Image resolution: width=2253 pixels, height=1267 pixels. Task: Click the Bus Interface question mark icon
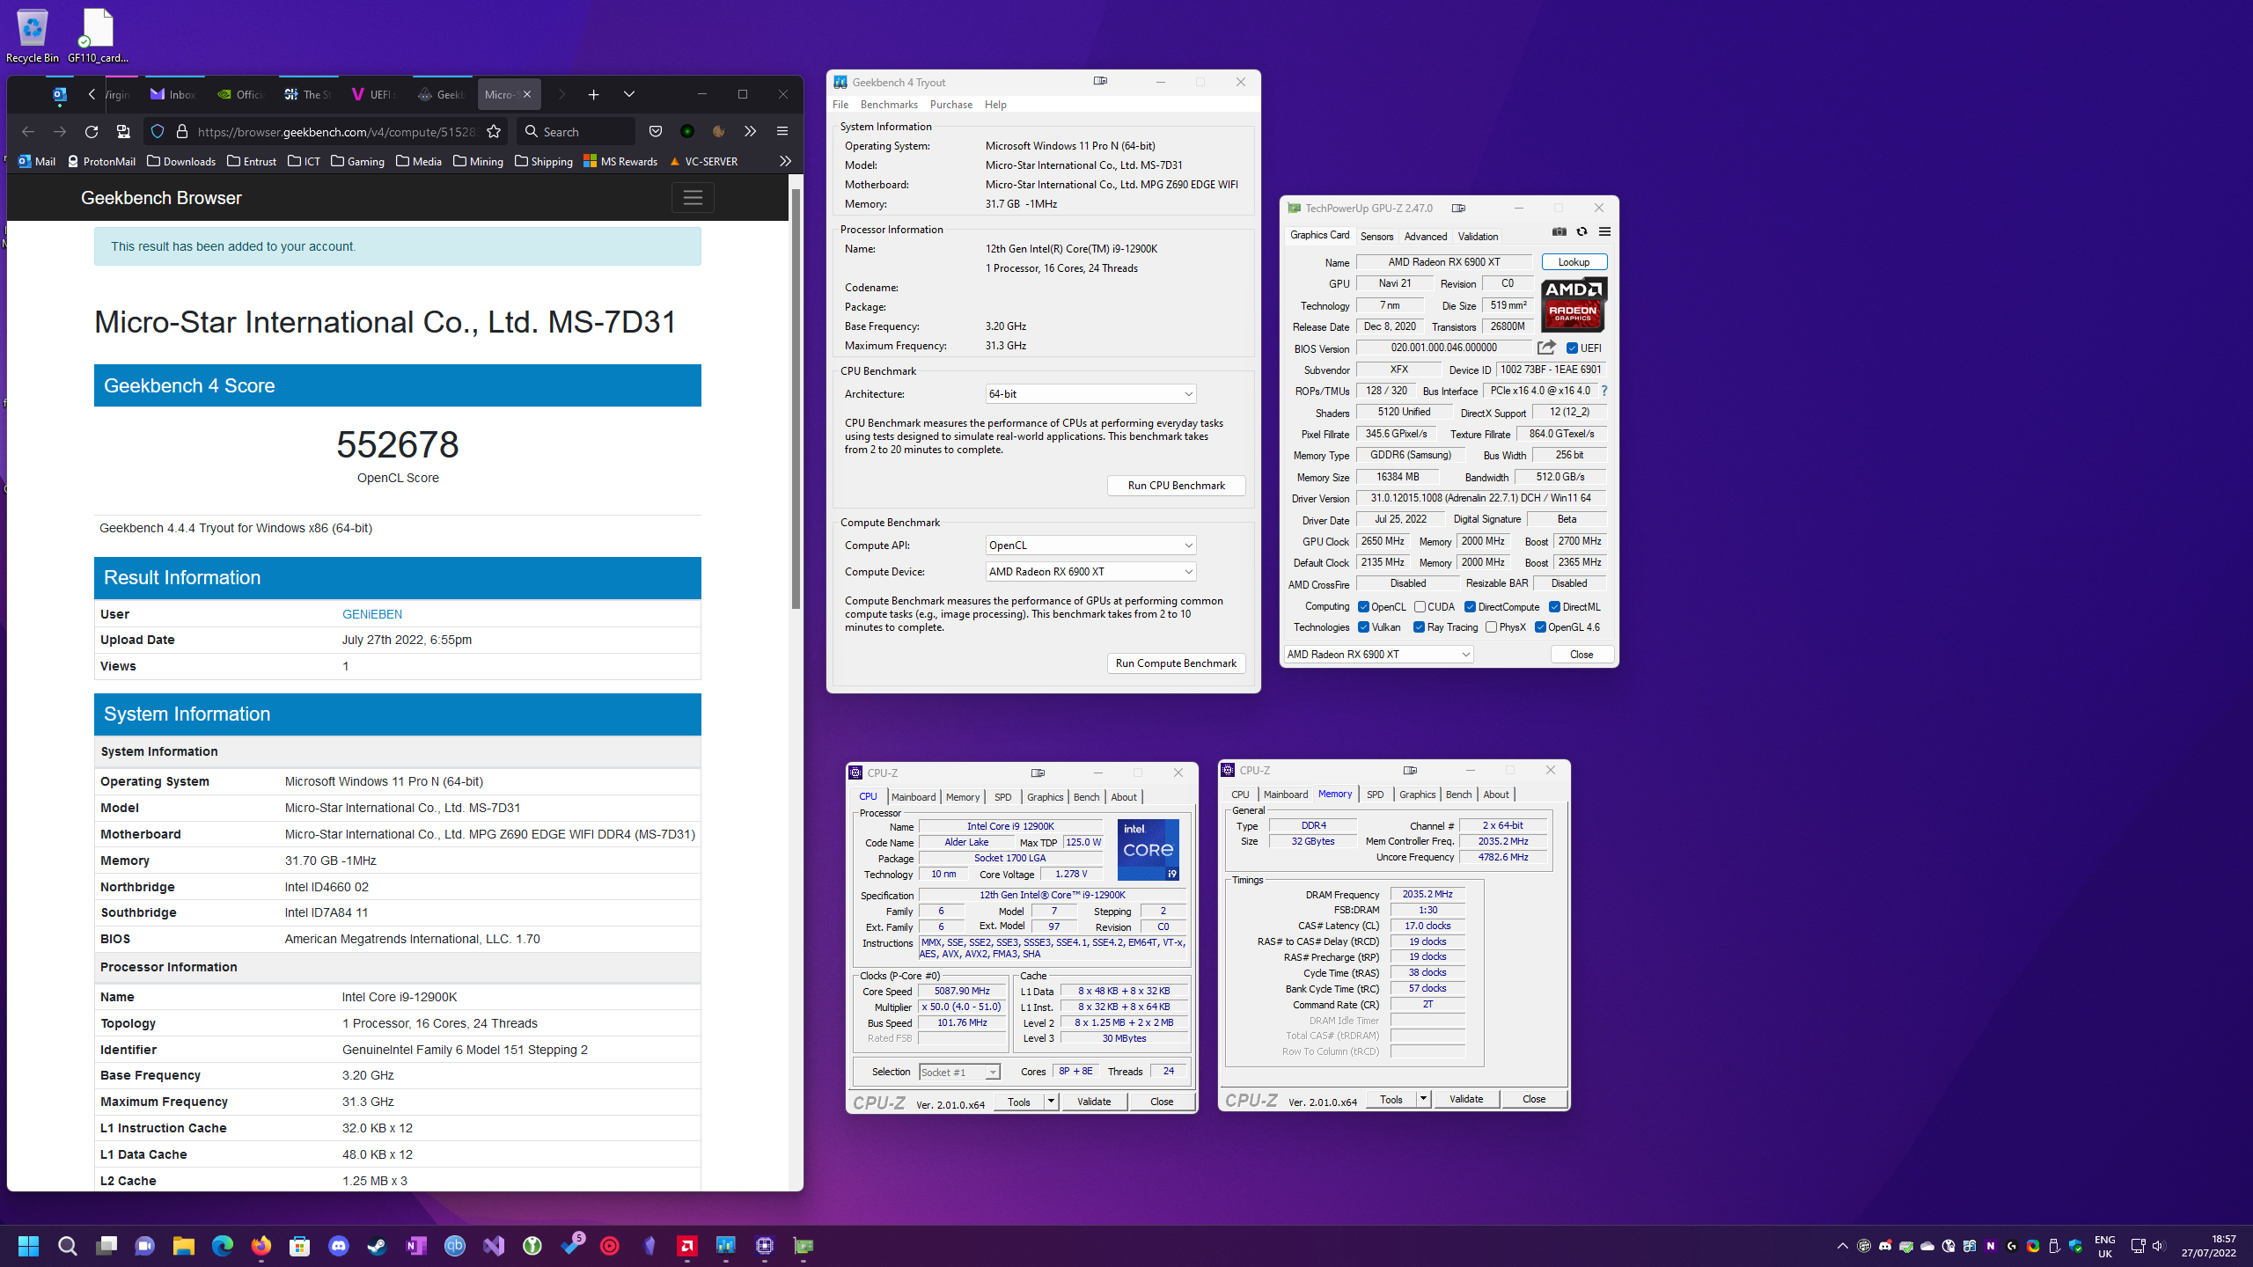coord(1604,391)
